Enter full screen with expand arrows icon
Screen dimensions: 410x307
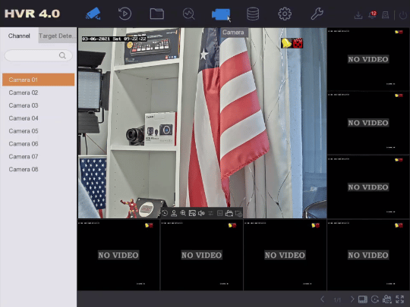pos(400,299)
